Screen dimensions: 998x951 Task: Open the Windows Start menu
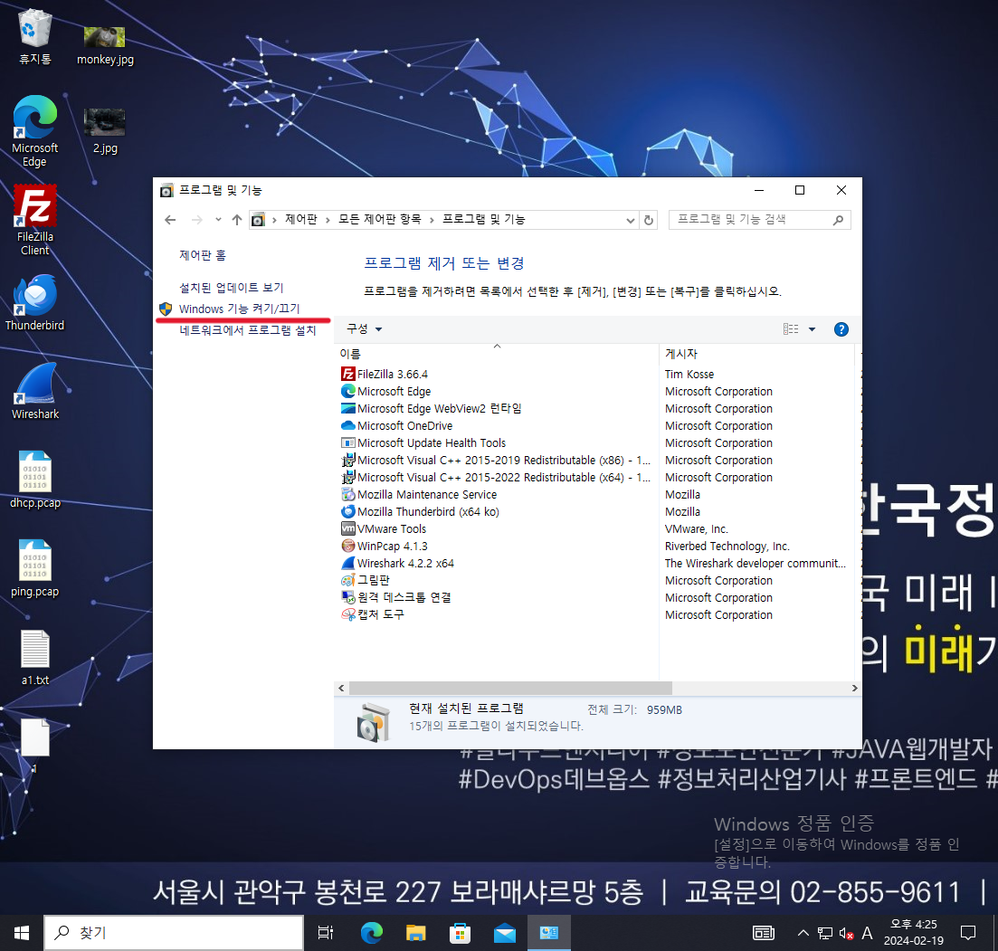pyautogui.click(x=22, y=933)
